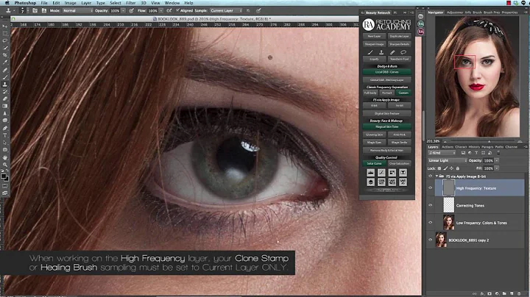The height and width of the screenshot is (297, 530).
Task: Select the Lasso tool in the left toolbox
Action: (x=5, y=41)
